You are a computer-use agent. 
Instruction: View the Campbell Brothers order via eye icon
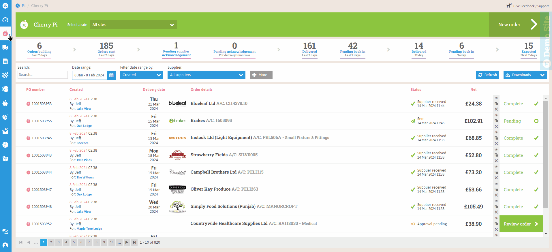coord(496,167)
